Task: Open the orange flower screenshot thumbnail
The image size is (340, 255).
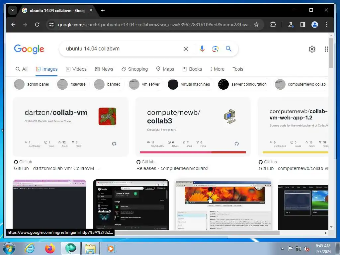Action: [223, 205]
